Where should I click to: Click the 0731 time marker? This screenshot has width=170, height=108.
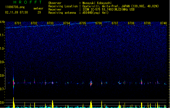pos(18,23)
